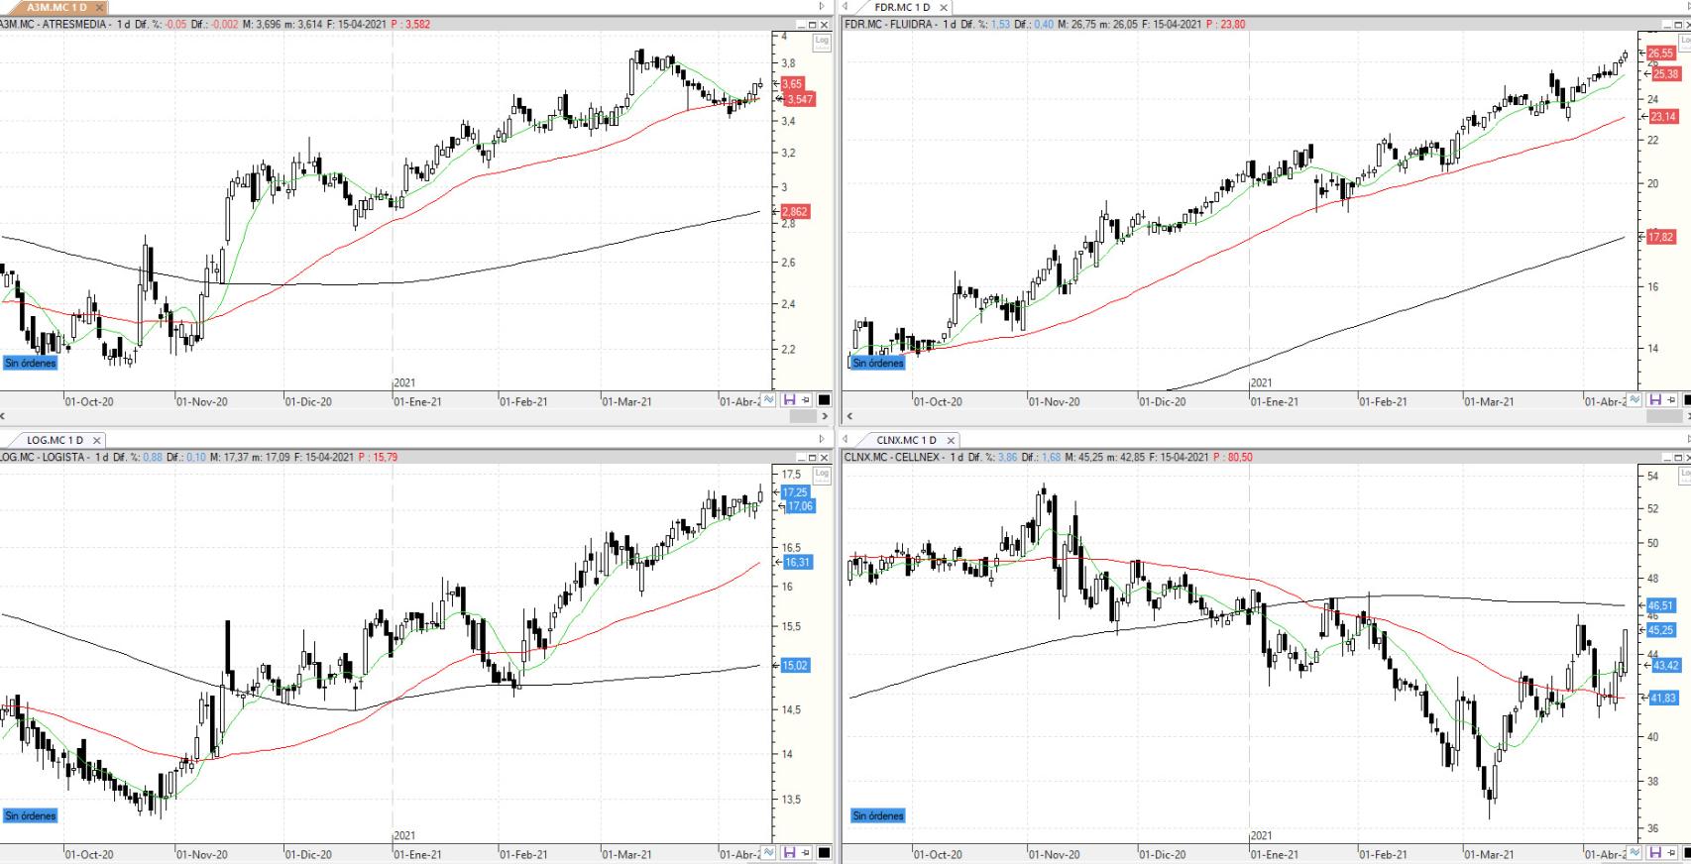Open the black color swatch in Atresmedia chart
The width and height of the screenshot is (1691, 864).
pyautogui.click(x=824, y=400)
